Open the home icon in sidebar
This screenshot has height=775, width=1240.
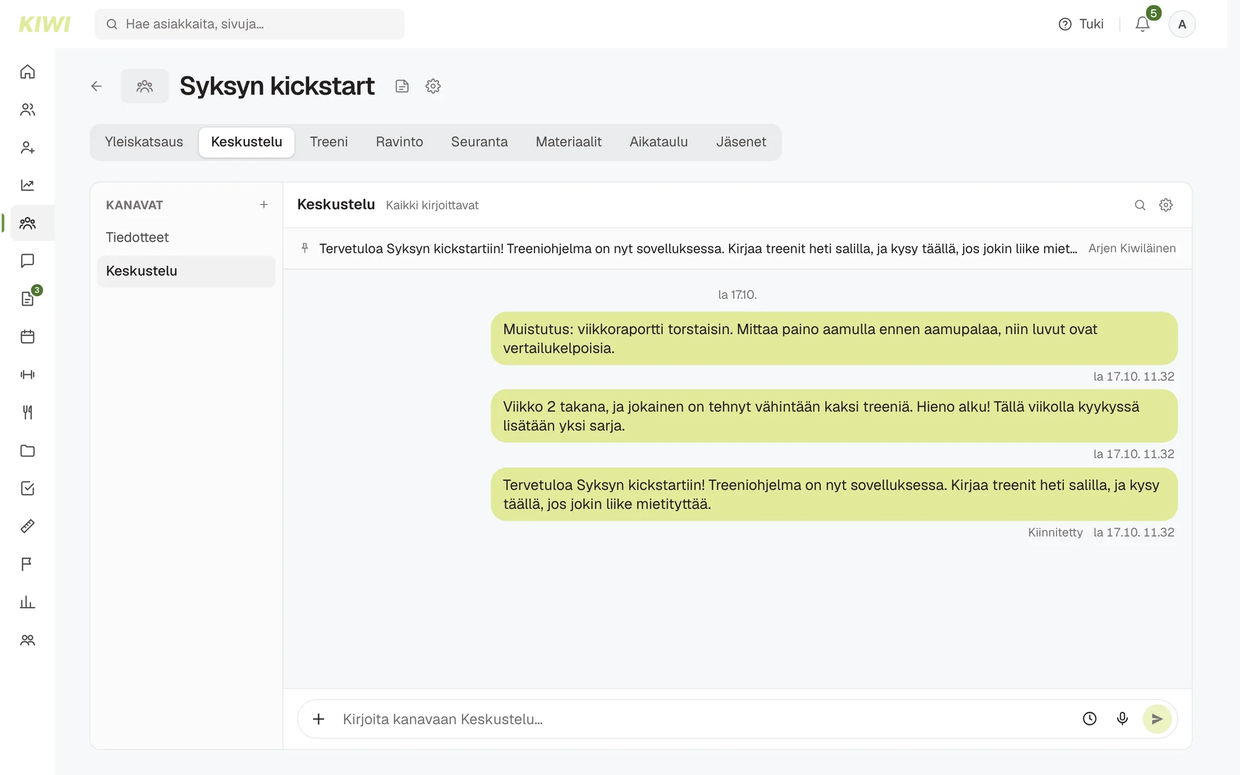click(x=27, y=72)
